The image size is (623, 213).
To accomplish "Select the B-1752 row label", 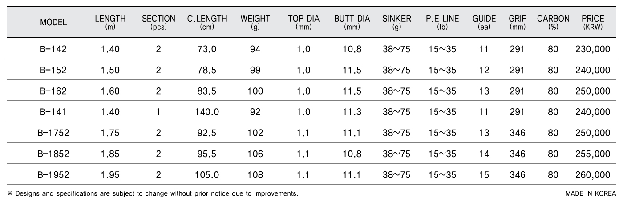I will pyautogui.click(x=53, y=133).
